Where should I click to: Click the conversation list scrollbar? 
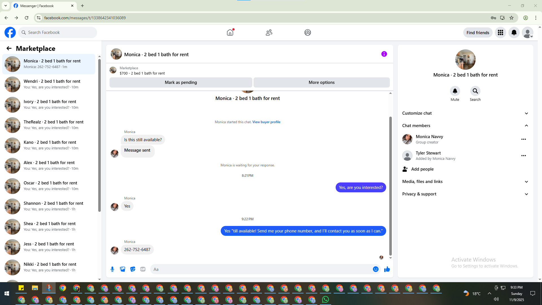99,135
